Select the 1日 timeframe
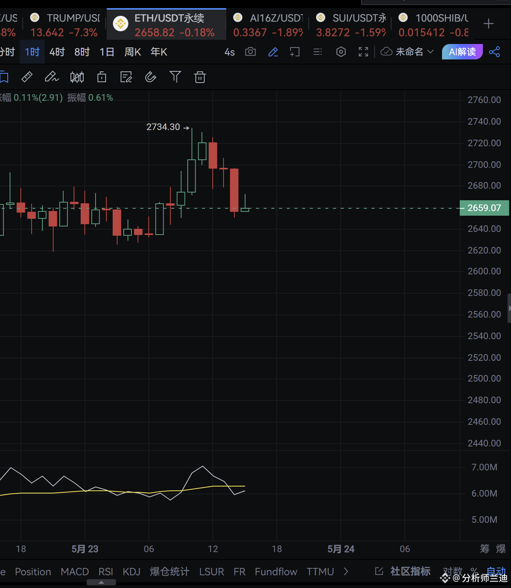The image size is (511, 588). pos(107,52)
